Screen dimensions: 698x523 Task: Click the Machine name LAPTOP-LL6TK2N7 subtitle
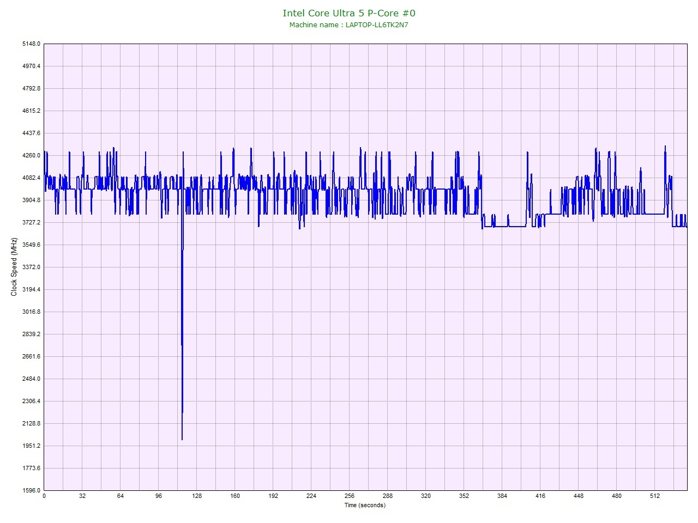[x=348, y=25]
